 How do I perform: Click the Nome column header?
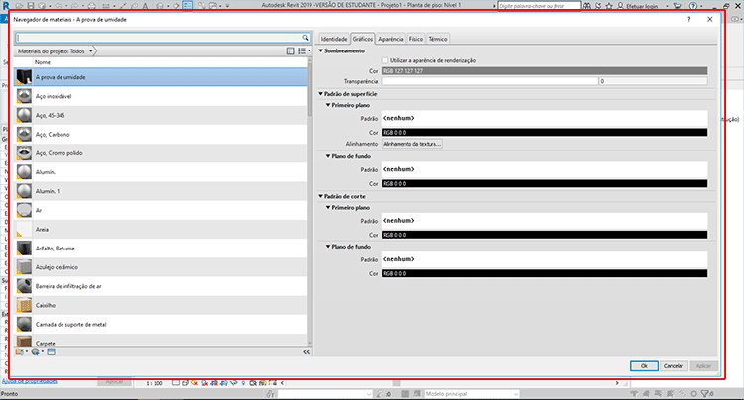coord(170,62)
